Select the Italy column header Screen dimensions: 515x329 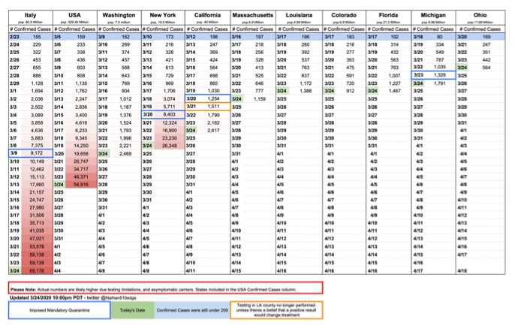click(x=31, y=15)
